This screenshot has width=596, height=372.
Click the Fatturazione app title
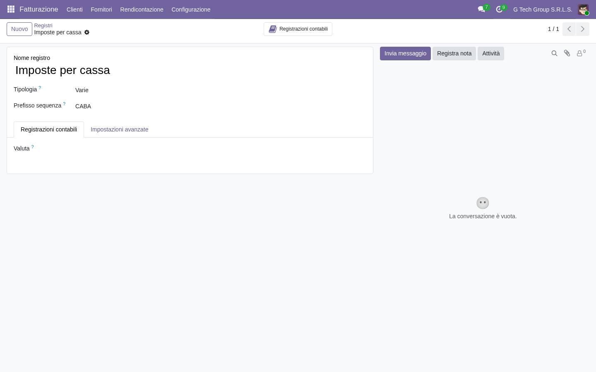(39, 9)
